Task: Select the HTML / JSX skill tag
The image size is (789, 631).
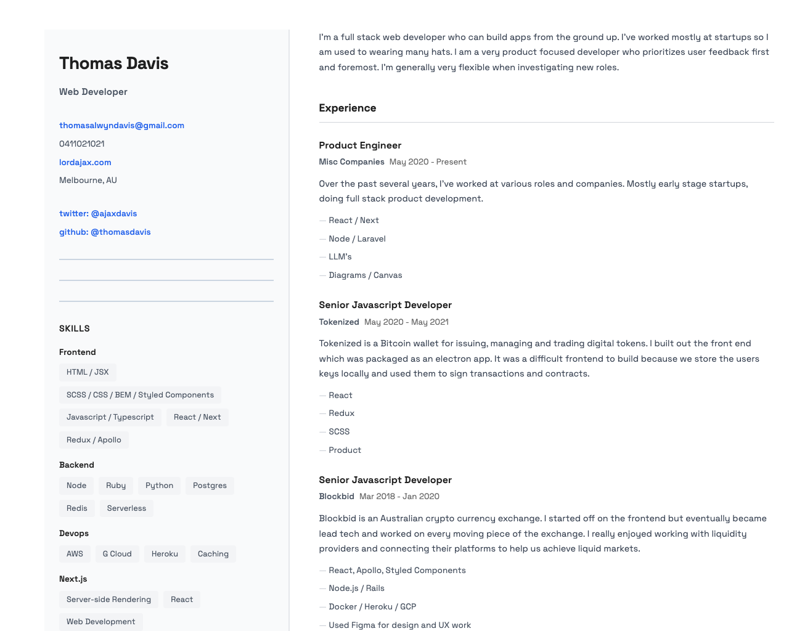Action: (x=88, y=372)
